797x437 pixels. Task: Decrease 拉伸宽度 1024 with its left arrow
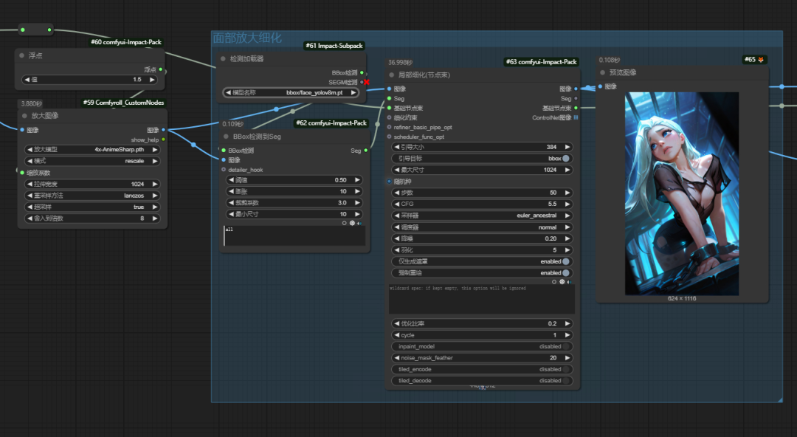coord(30,184)
